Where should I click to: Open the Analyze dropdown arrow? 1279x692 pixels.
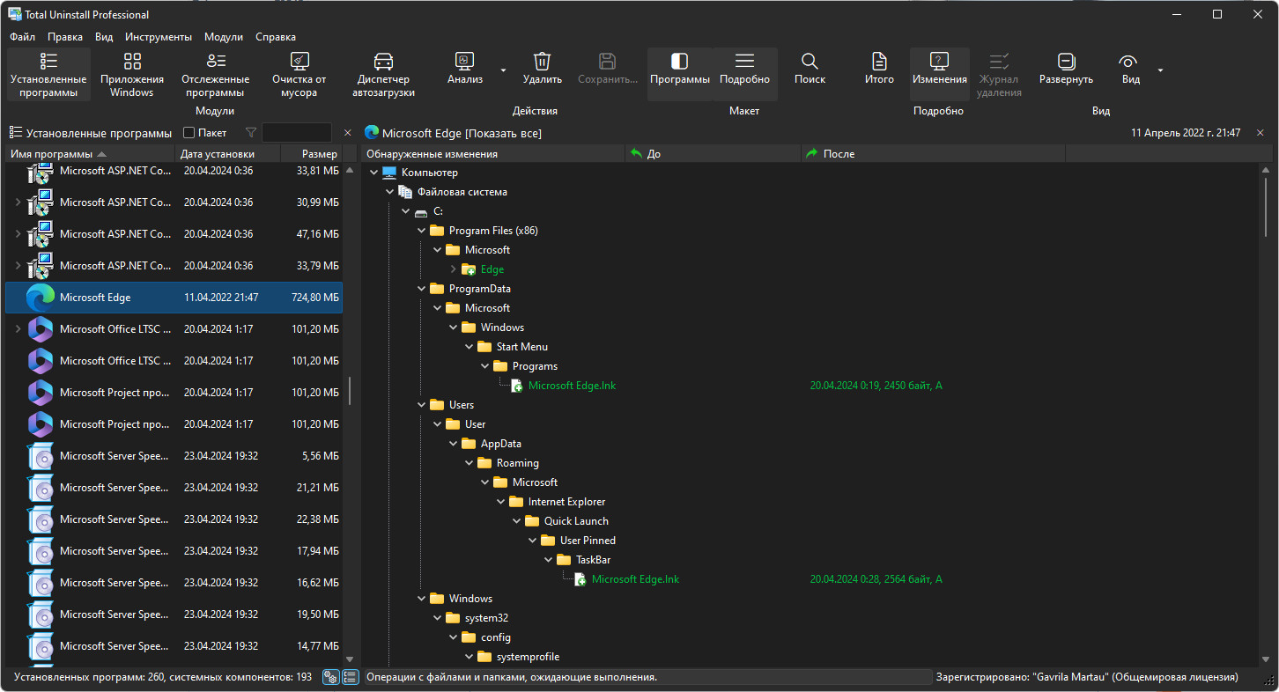tap(503, 70)
